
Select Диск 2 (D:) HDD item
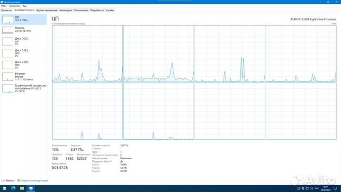click(x=24, y=64)
